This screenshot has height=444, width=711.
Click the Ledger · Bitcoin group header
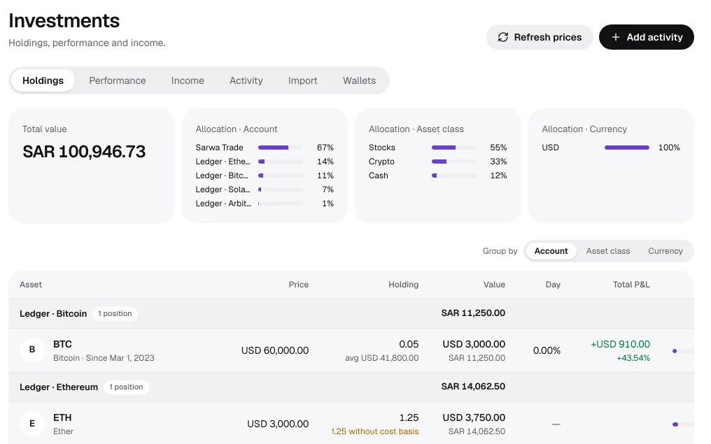(x=351, y=313)
